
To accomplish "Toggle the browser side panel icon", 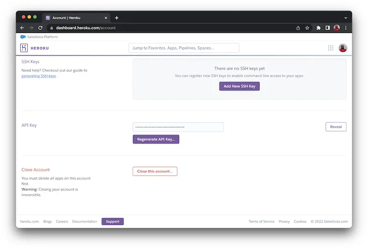I will (327, 28).
